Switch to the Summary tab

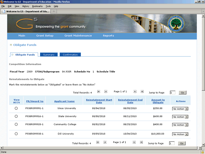click(x=49, y=55)
